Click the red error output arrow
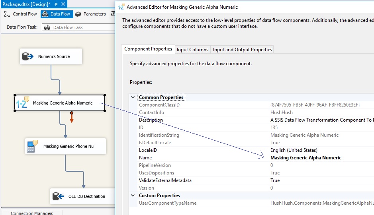The height and width of the screenshot is (215, 374). tap(72, 117)
